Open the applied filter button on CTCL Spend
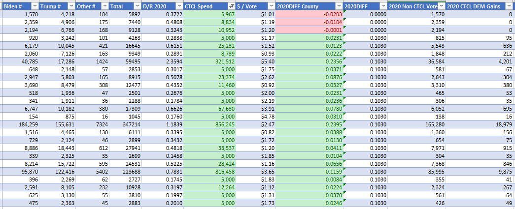515x209 pixels. pyautogui.click(x=232, y=6)
